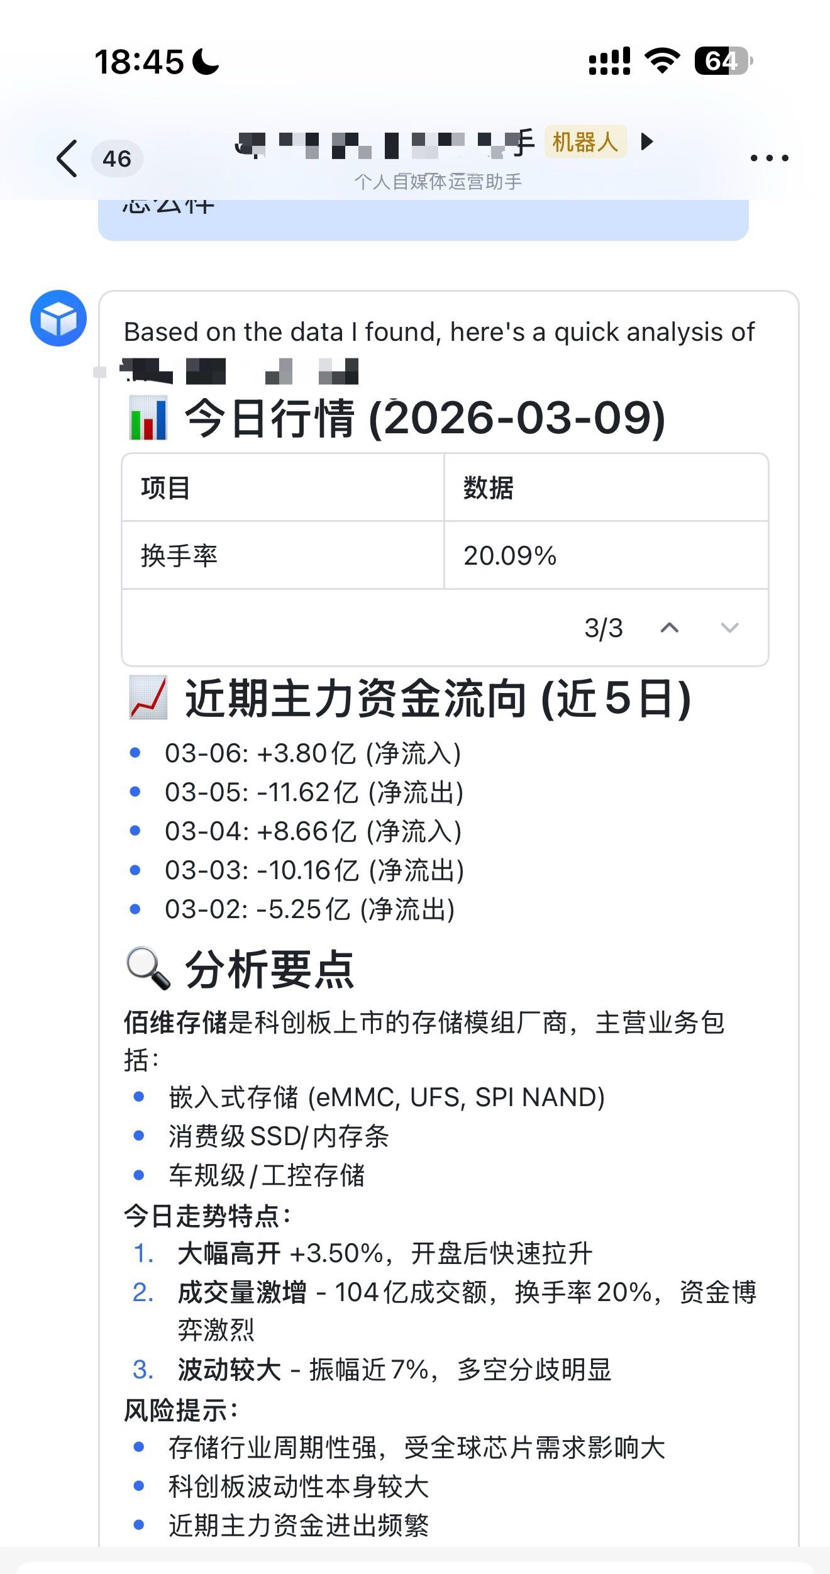The image size is (830, 1574).
Task: Tap the bar chart emoji beside 今日行情
Action: click(149, 418)
